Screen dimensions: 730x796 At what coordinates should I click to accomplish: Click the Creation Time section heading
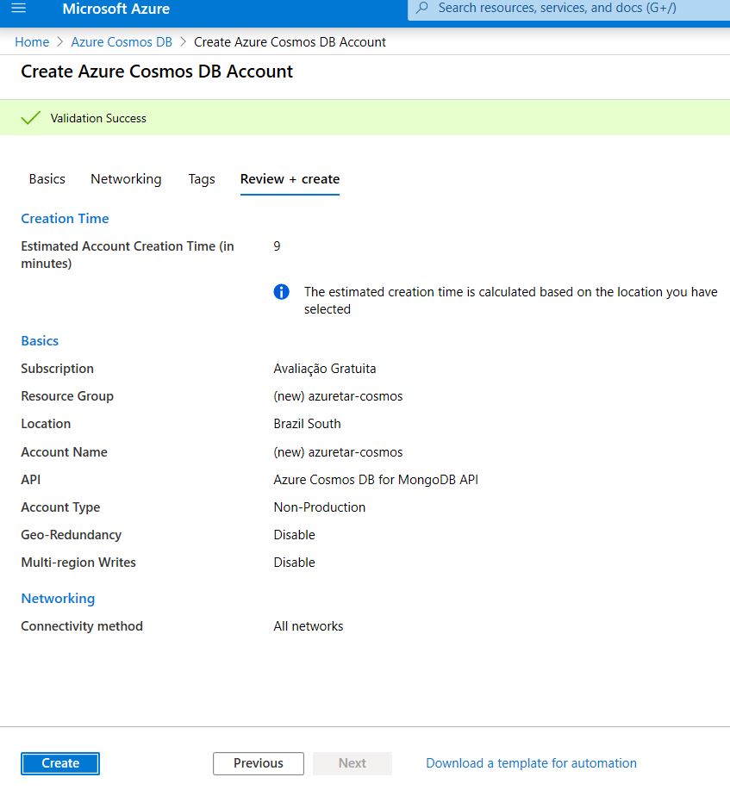coord(65,218)
